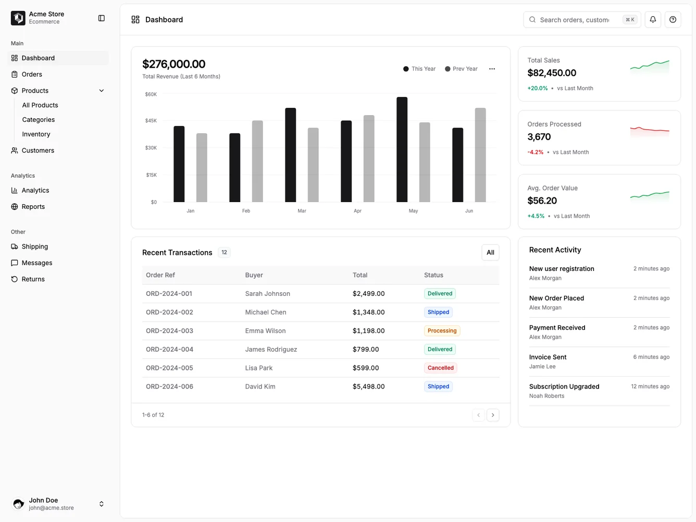Go to next transactions page
The image size is (696, 522).
coord(492,415)
